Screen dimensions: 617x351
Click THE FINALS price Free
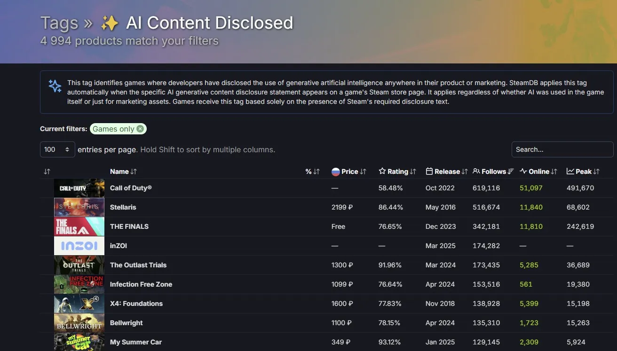[x=338, y=226]
